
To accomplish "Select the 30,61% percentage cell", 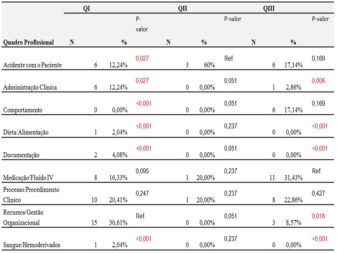I will 118,223.
